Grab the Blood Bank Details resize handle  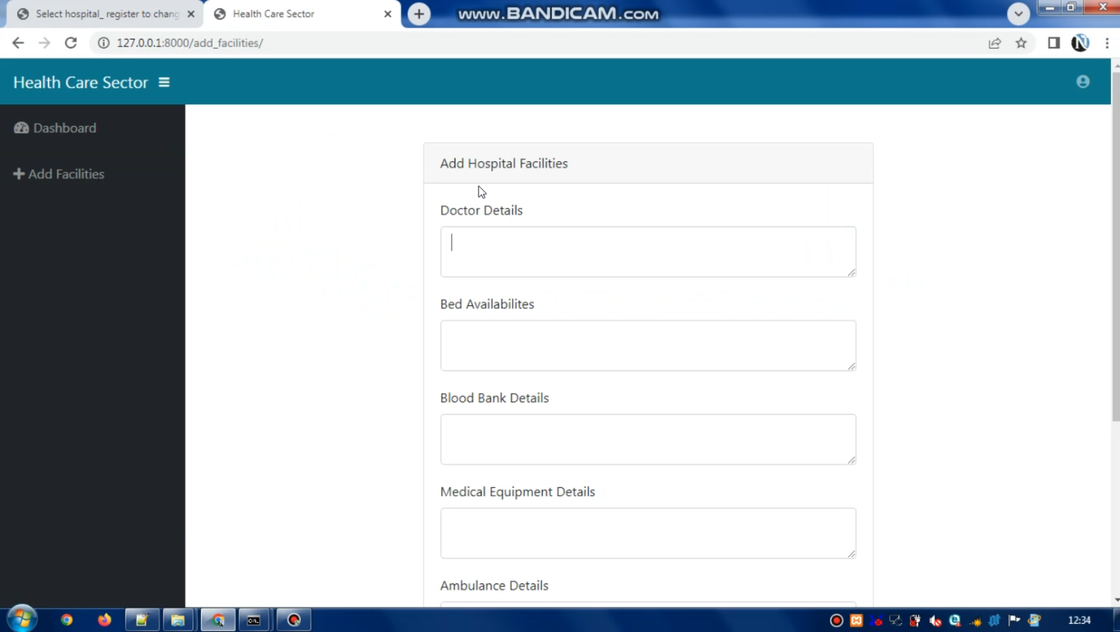[851, 460]
